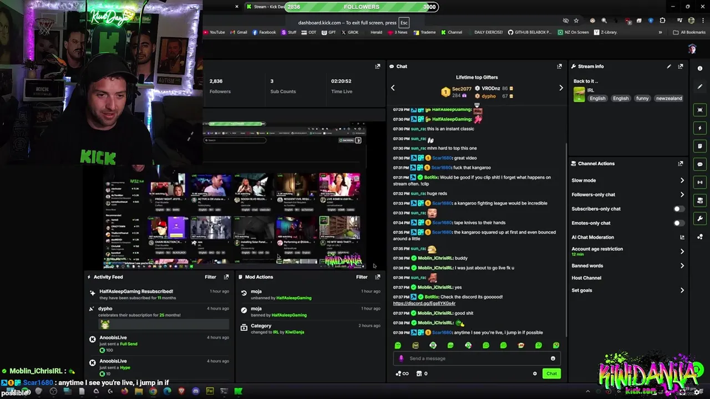This screenshot has height=399, width=710.
Task: Toggle the lightning bolt sidebar icon
Action: point(700,128)
